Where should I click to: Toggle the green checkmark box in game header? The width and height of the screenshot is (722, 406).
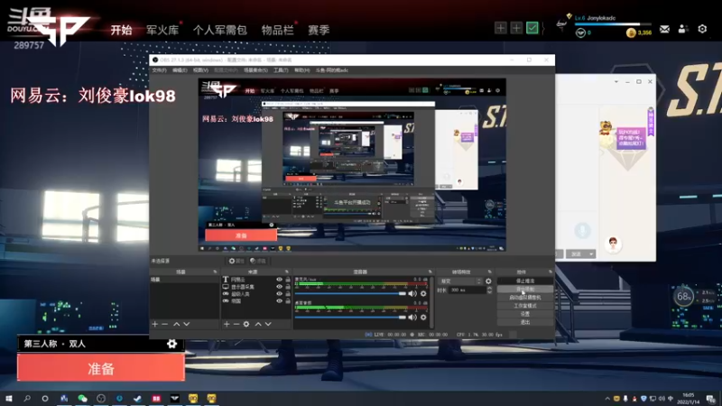coord(532,28)
